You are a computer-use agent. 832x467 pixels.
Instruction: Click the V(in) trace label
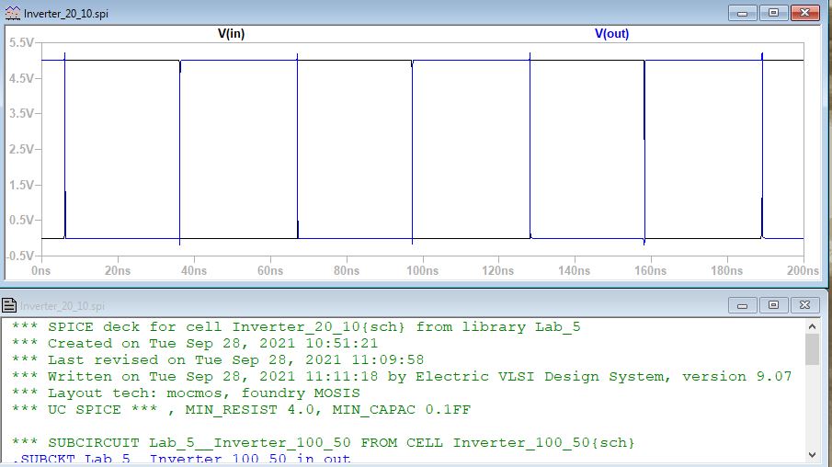(231, 34)
